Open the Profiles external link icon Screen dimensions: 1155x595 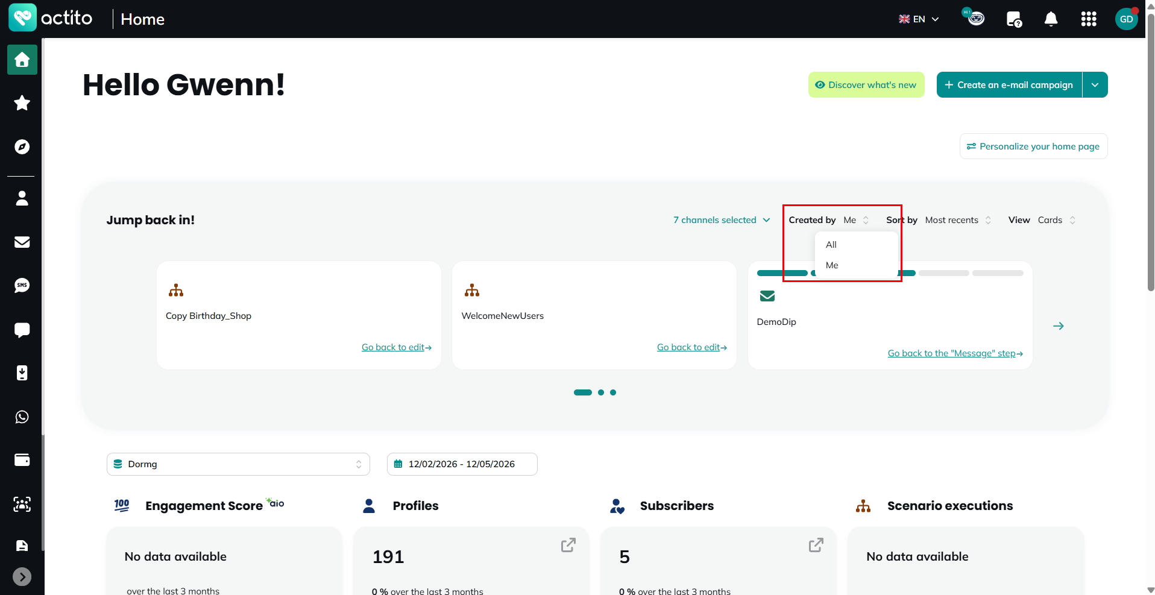[x=568, y=545]
